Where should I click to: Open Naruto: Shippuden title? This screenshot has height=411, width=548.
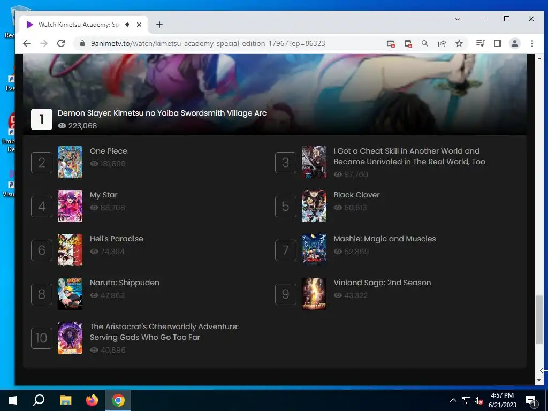124,283
